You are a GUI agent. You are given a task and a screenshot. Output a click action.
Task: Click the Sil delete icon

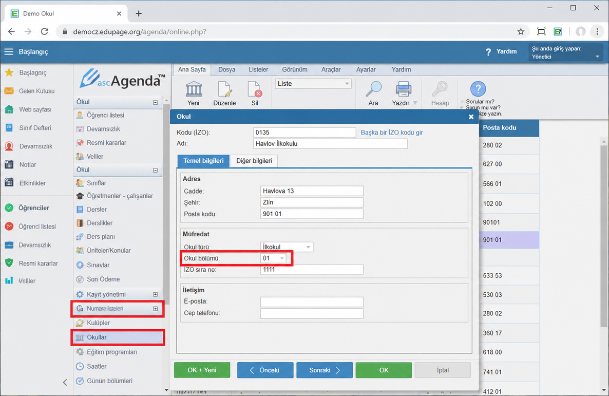click(x=254, y=89)
